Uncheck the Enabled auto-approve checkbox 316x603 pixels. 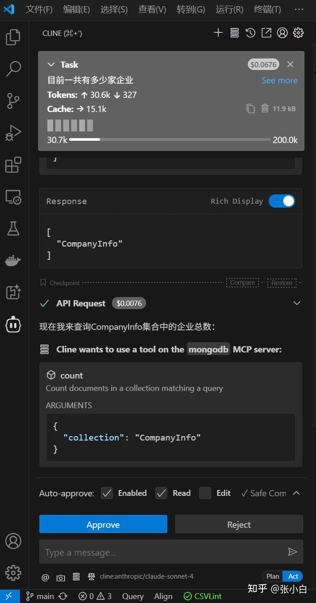click(x=107, y=493)
